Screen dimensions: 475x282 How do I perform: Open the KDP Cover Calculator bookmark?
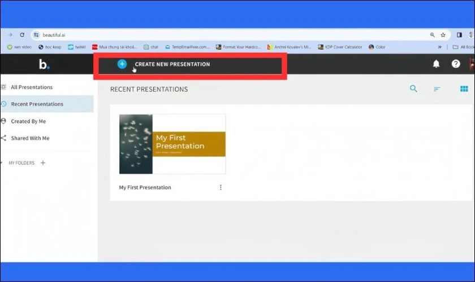340,47
